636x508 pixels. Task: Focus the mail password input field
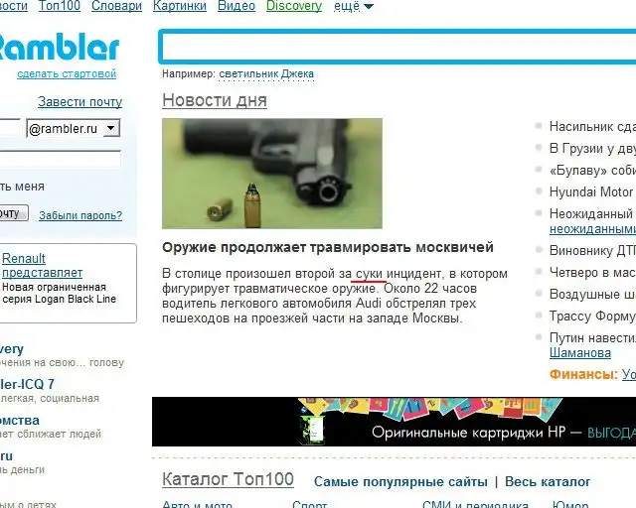[x=60, y=158]
